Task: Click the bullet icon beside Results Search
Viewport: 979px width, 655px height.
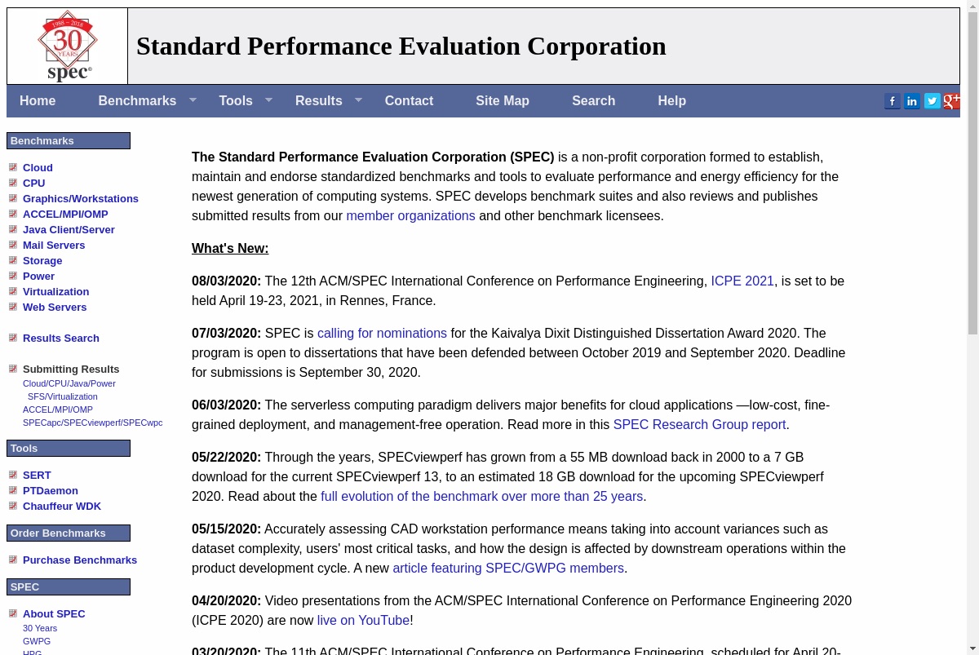Action: pyautogui.click(x=13, y=338)
